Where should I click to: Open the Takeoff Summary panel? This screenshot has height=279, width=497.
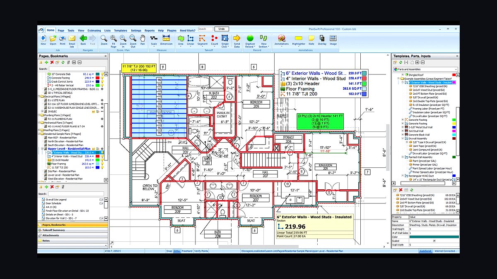point(72,230)
